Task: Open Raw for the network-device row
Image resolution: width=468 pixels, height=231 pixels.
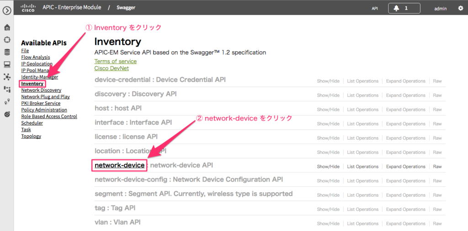Action: 437,167
